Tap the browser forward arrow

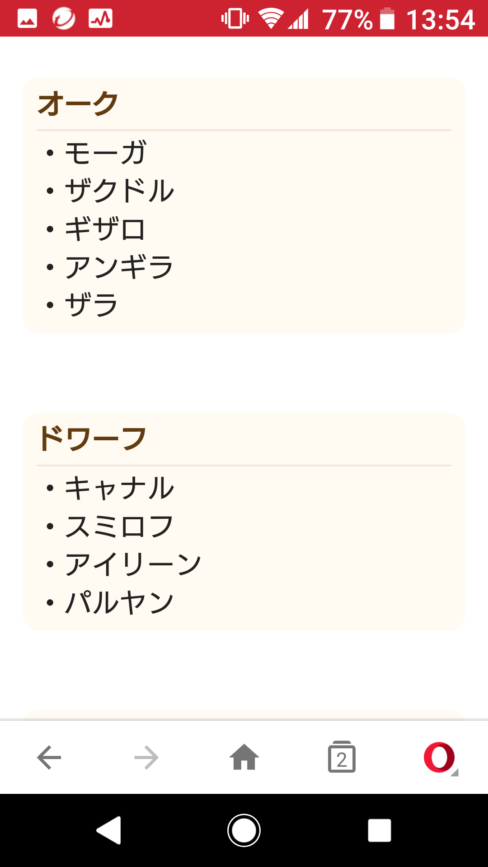pyautogui.click(x=146, y=757)
